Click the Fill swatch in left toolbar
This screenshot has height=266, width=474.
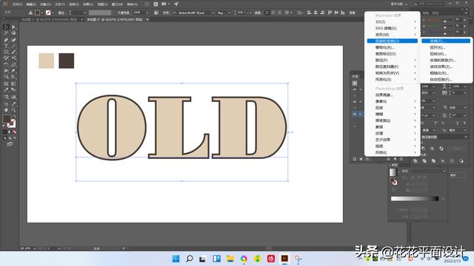(7, 118)
